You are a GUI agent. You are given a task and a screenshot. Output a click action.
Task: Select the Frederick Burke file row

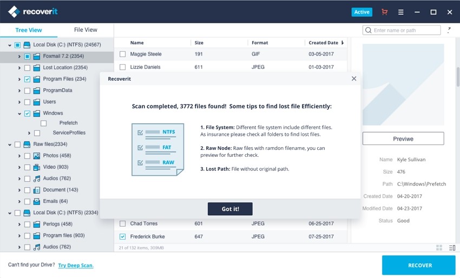point(231,237)
